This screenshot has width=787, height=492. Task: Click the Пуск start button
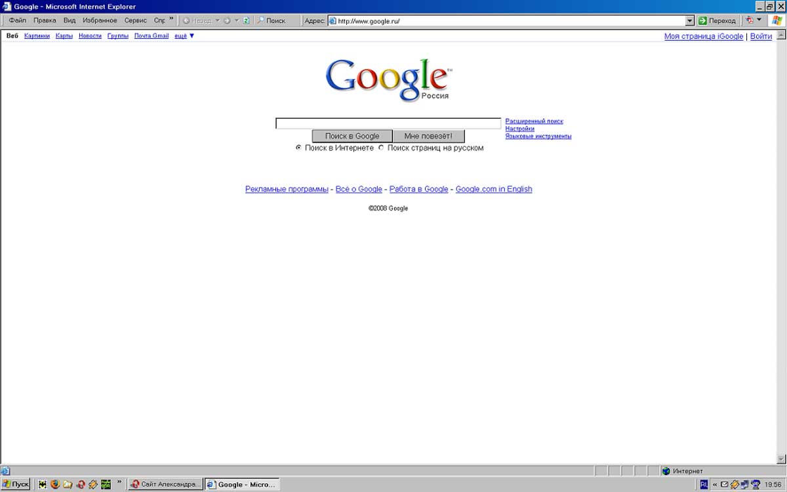point(16,485)
